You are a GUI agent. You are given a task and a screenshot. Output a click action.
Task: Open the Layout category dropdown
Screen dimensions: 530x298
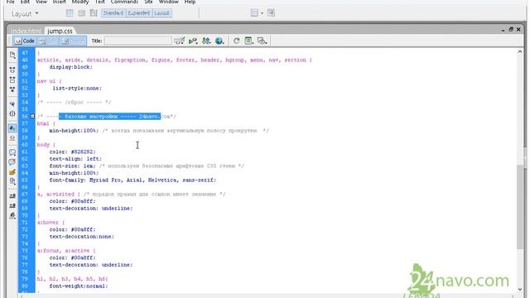click(25, 14)
